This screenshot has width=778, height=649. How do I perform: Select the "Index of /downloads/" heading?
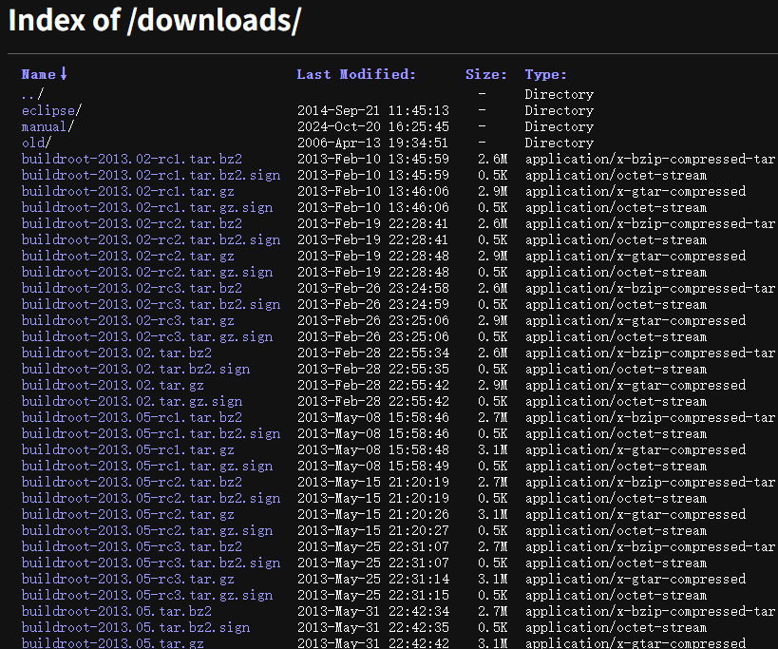point(155,20)
